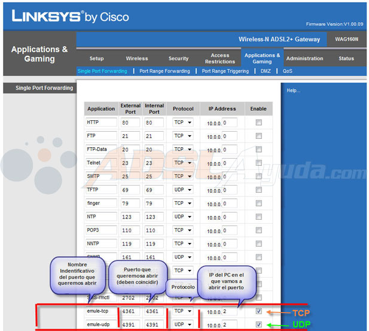Image resolution: width=369 pixels, height=331 pixels.
Task: Edit the Telnet application name field
Action: (101, 163)
